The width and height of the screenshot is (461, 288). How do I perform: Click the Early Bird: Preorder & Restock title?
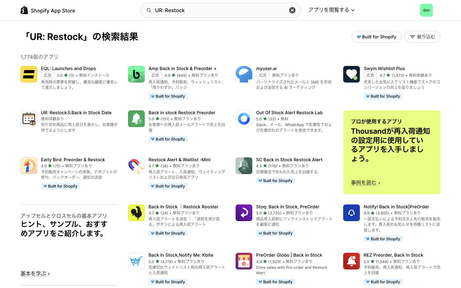click(x=73, y=160)
